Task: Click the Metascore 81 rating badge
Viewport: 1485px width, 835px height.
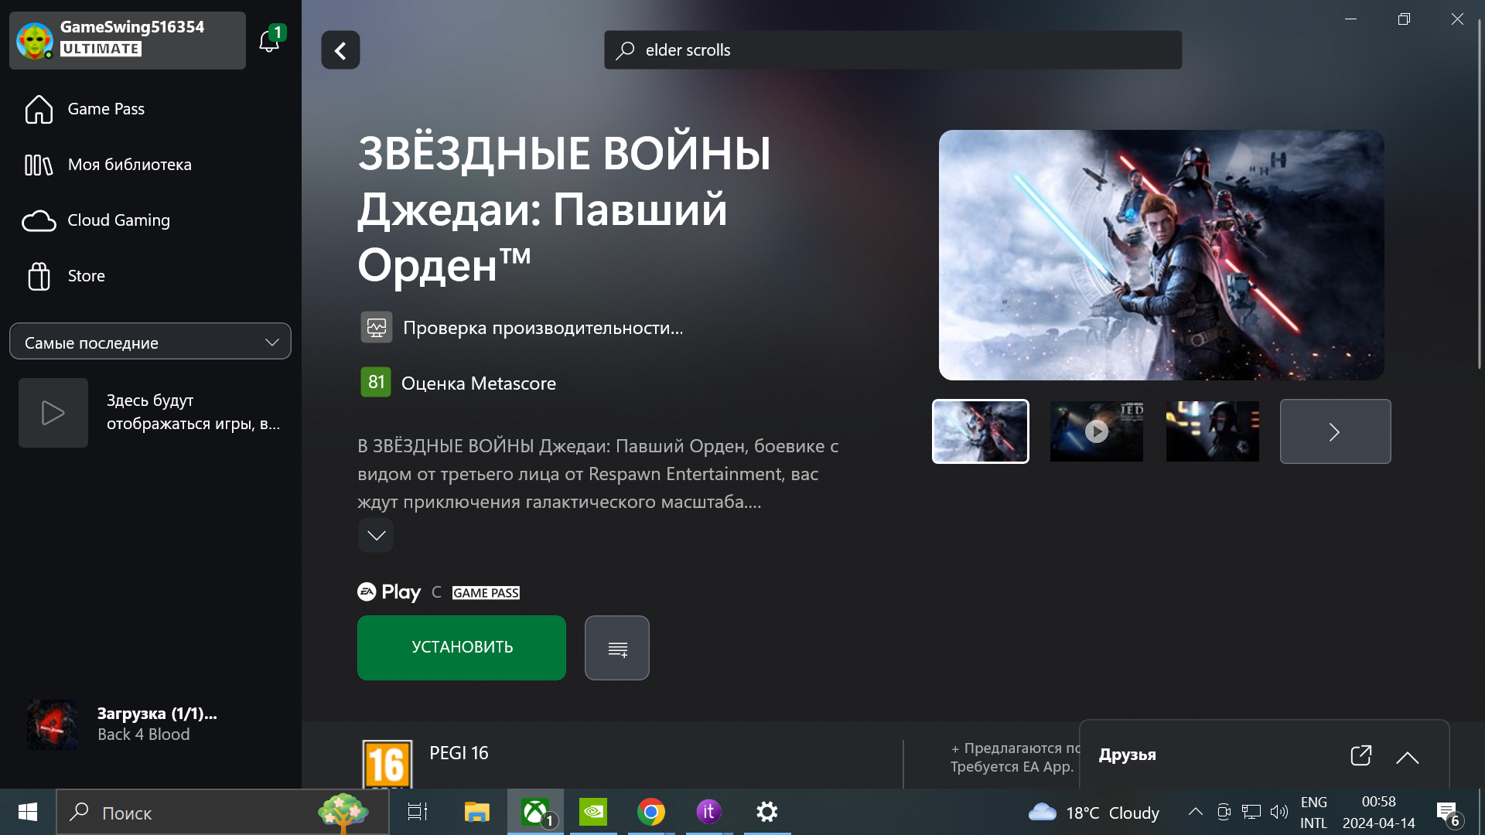Action: coord(376,383)
